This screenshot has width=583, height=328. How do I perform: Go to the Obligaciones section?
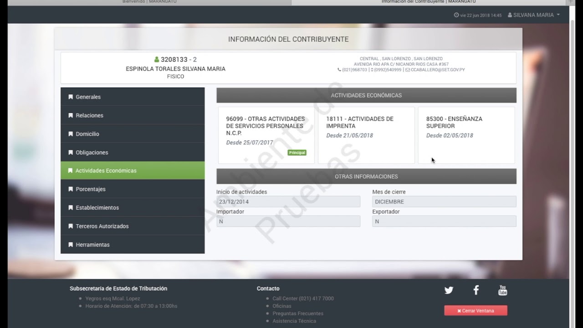coord(92,153)
